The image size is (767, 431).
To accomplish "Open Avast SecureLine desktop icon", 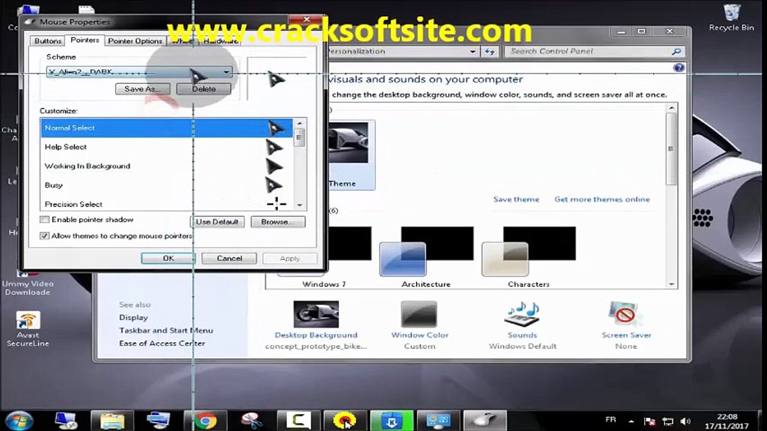I will (x=28, y=329).
